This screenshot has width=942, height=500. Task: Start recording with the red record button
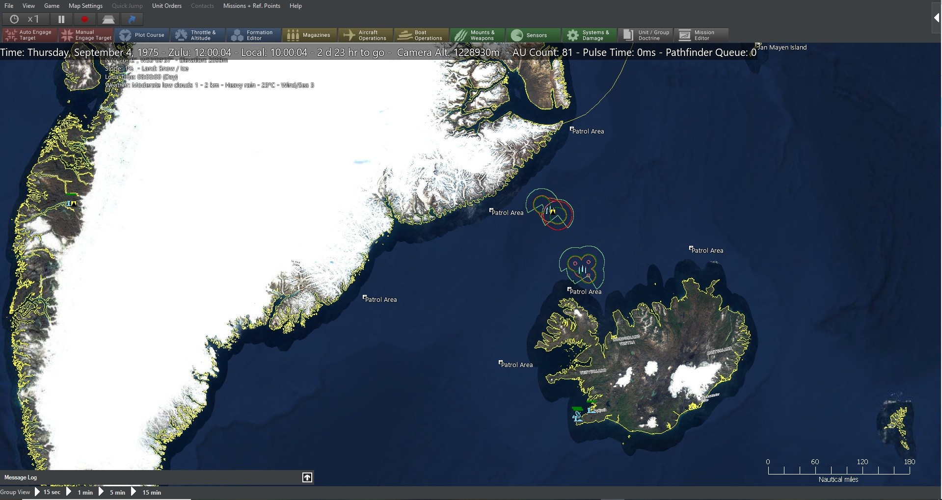click(84, 19)
